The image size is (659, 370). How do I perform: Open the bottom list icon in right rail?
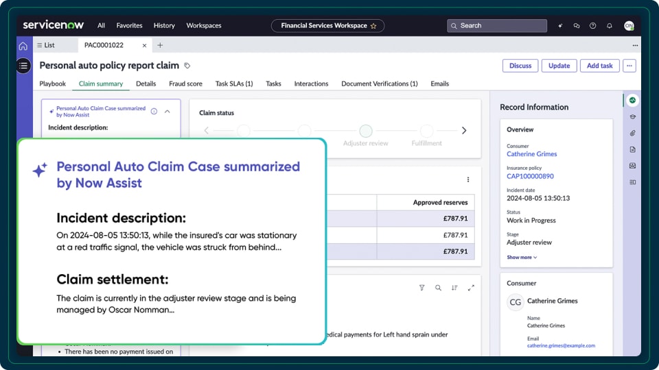click(632, 182)
